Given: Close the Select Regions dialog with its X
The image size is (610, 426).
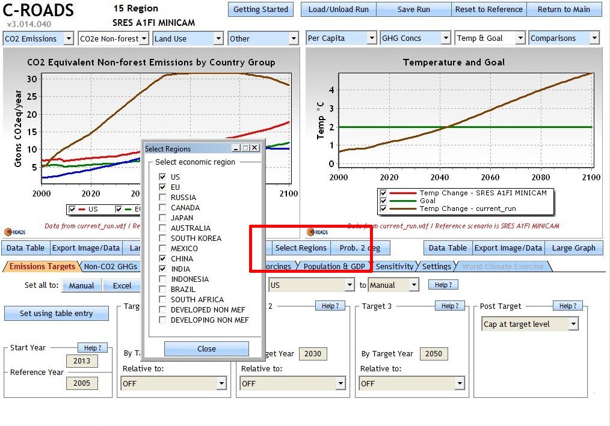Looking at the screenshot, I should pos(254,148).
